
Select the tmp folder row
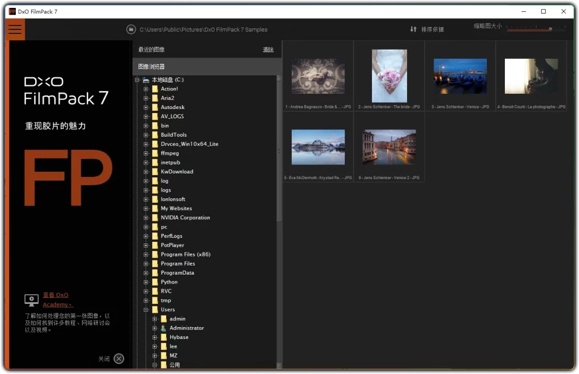(x=166, y=301)
